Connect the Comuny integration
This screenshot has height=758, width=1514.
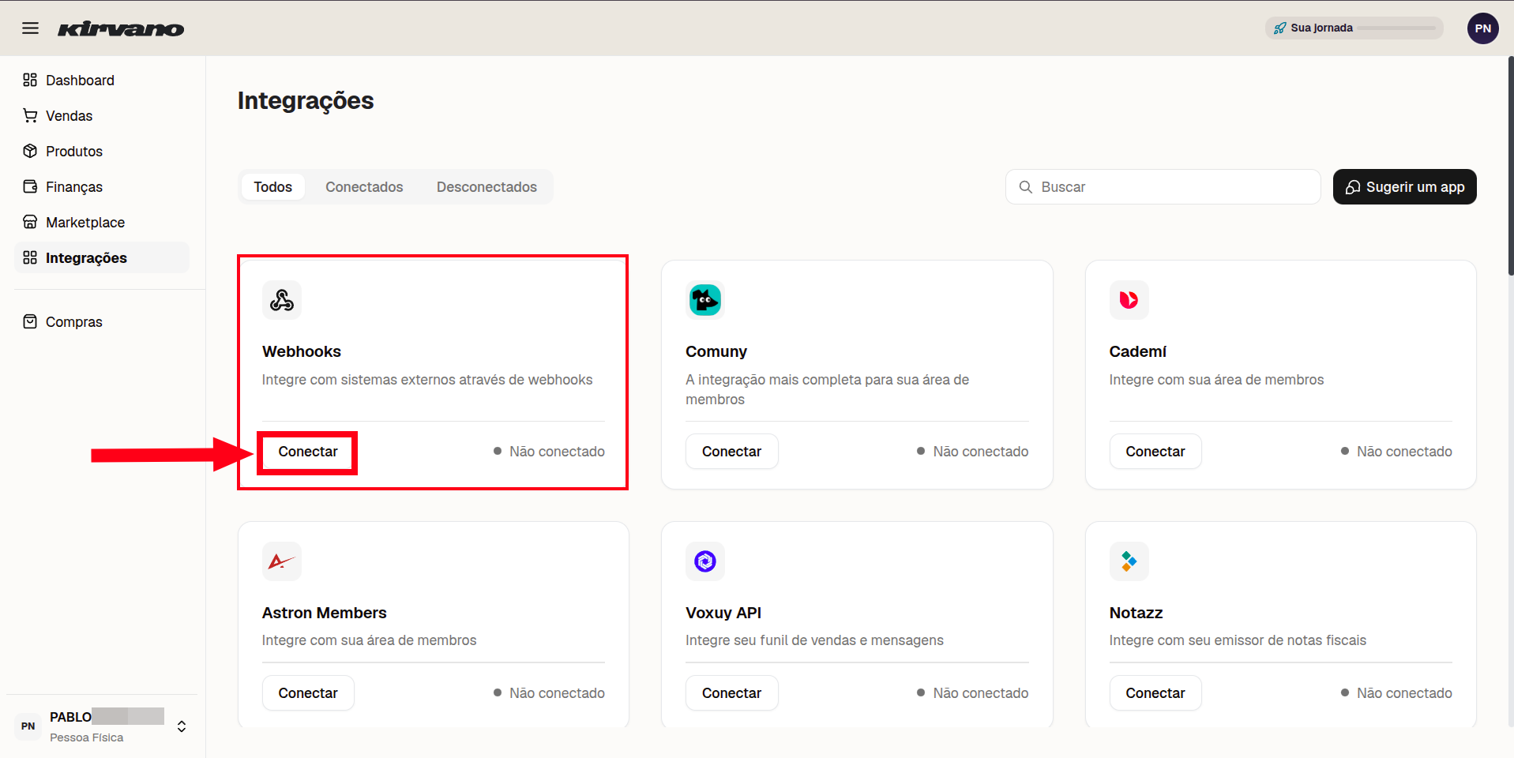point(731,452)
